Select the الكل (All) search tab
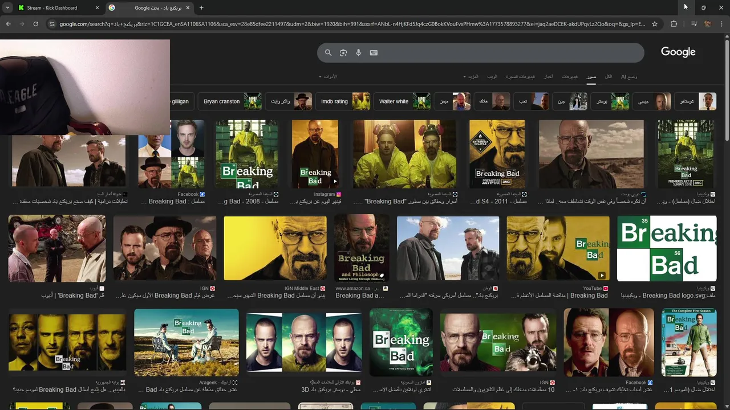 (x=609, y=76)
